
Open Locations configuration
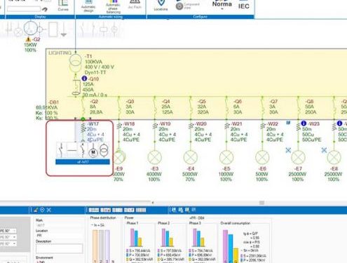coord(161,6)
